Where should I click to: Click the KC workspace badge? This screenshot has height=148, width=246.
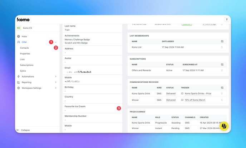point(19,28)
